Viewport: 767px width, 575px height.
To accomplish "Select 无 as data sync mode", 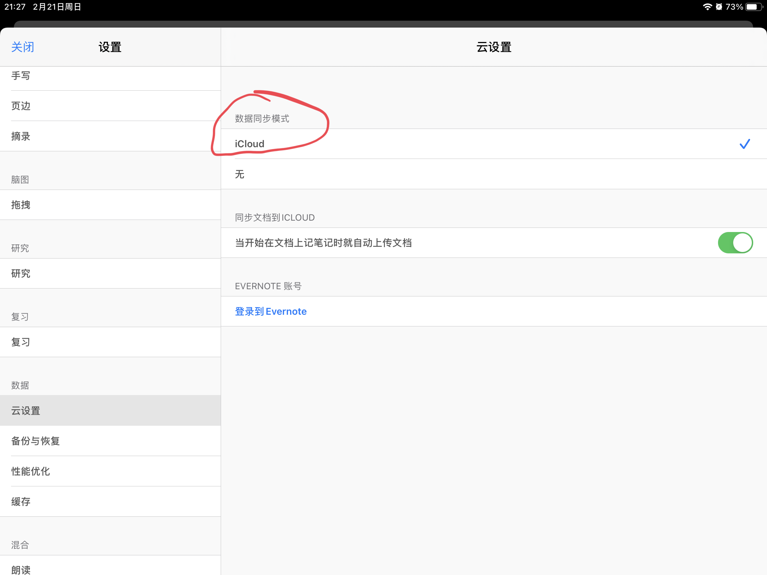I will [494, 174].
